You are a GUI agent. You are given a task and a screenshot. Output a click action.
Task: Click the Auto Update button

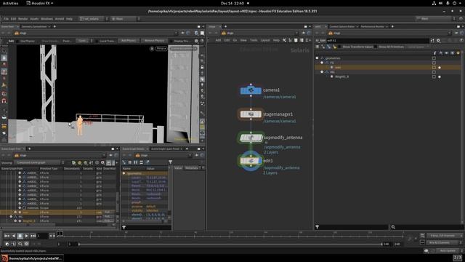coord(448,250)
